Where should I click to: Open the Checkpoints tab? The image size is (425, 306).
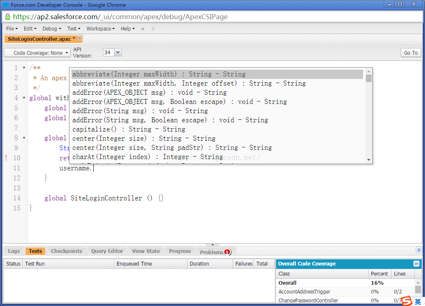tap(67, 251)
